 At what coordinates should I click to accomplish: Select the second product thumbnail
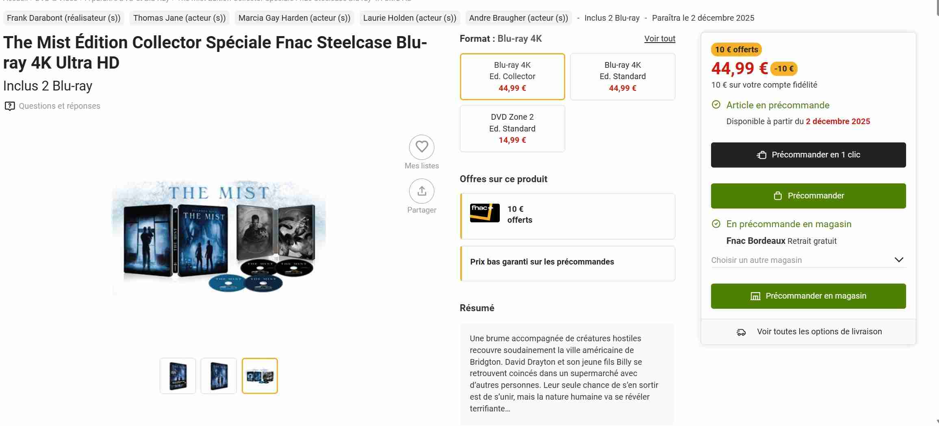coord(219,376)
